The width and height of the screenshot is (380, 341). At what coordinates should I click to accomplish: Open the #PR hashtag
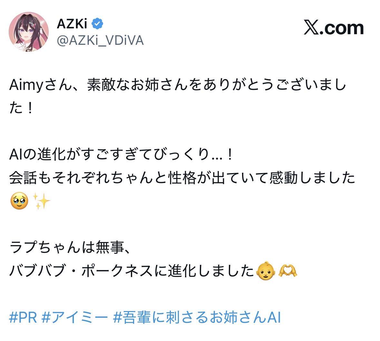click(x=23, y=317)
